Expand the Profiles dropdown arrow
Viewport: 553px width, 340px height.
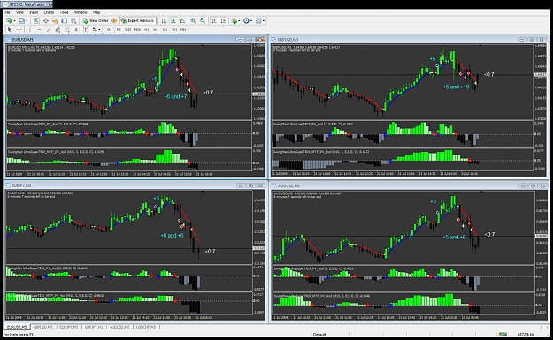click(x=27, y=21)
